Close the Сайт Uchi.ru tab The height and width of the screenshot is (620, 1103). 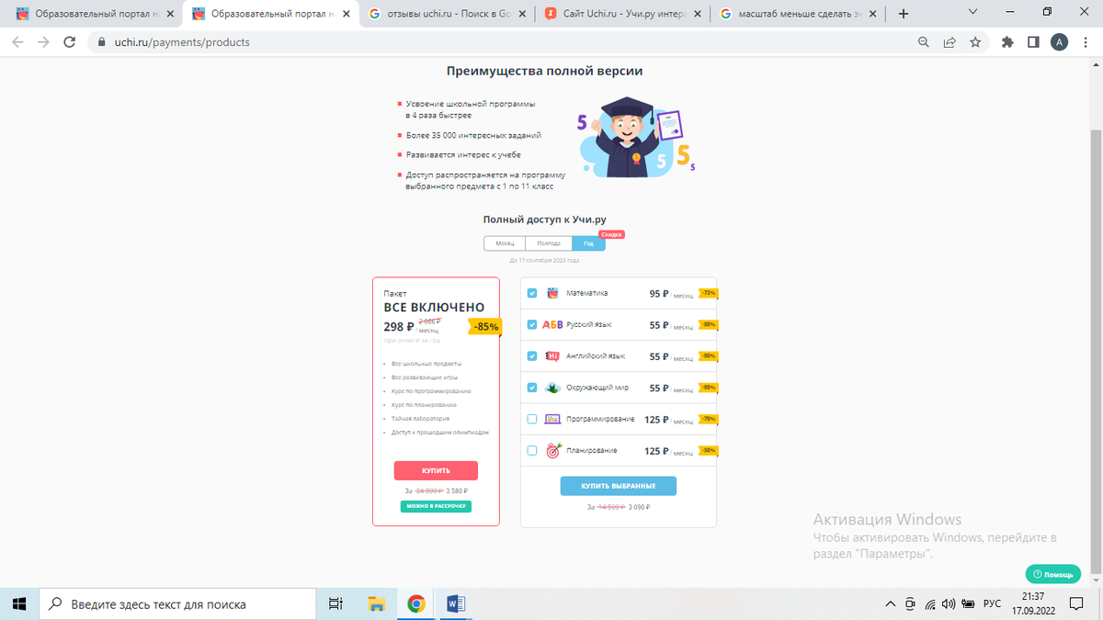pos(697,14)
